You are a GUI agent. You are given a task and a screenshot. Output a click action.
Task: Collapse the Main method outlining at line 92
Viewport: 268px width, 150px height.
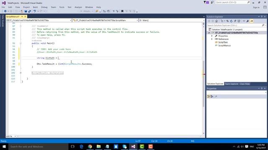pos(21,43)
